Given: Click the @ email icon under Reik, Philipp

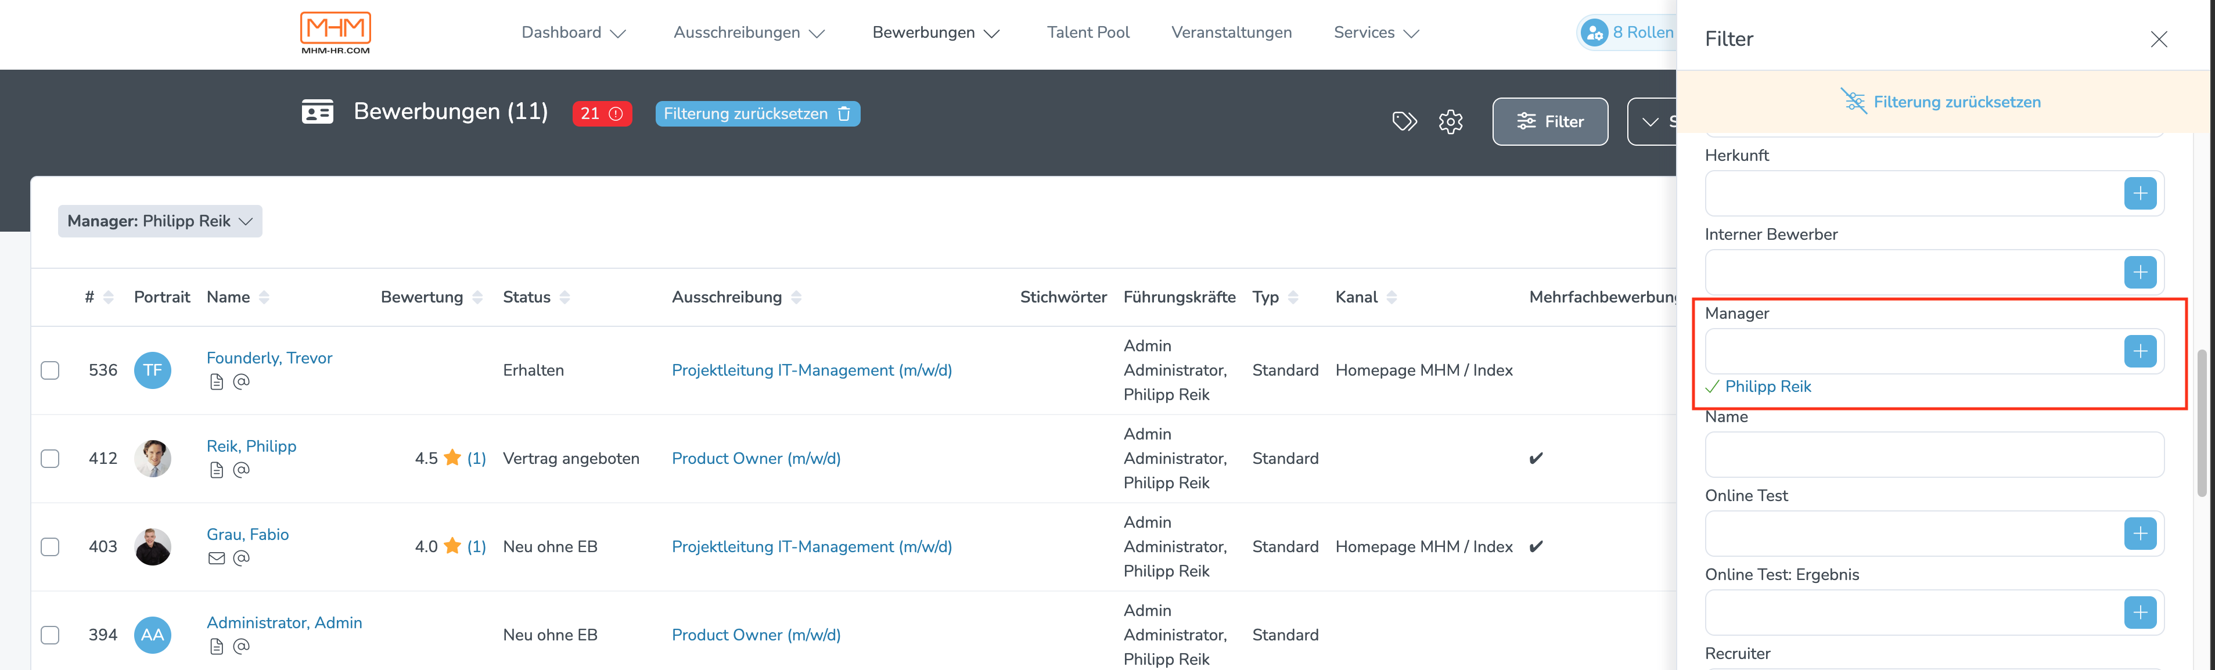Looking at the screenshot, I should tap(242, 470).
